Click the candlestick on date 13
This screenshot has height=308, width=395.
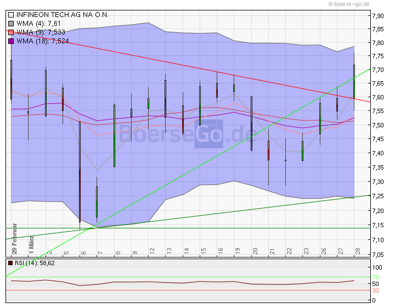point(165,99)
